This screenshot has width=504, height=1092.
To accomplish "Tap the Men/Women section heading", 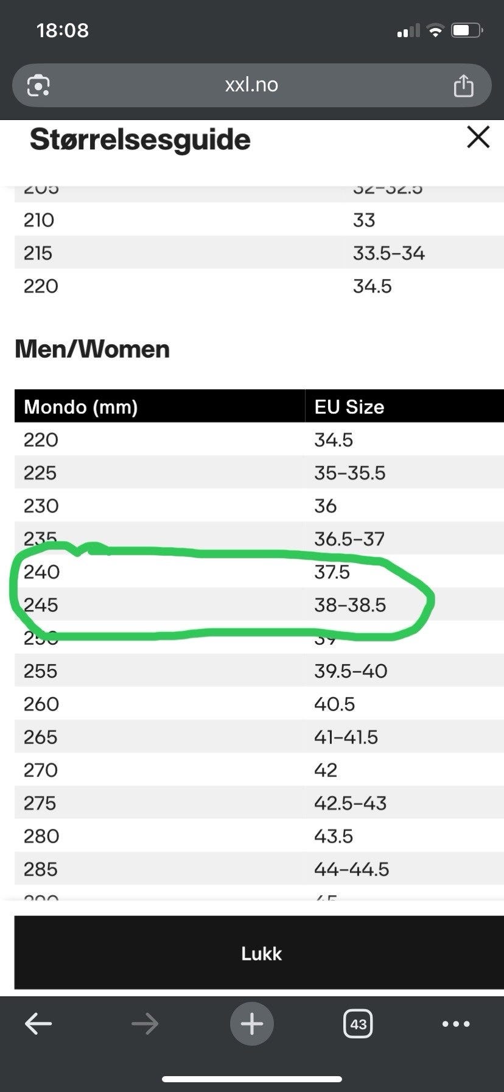I will 93,349.
